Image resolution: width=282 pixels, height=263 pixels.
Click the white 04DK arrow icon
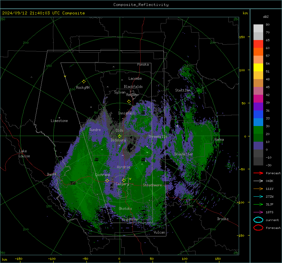click(258, 181)
